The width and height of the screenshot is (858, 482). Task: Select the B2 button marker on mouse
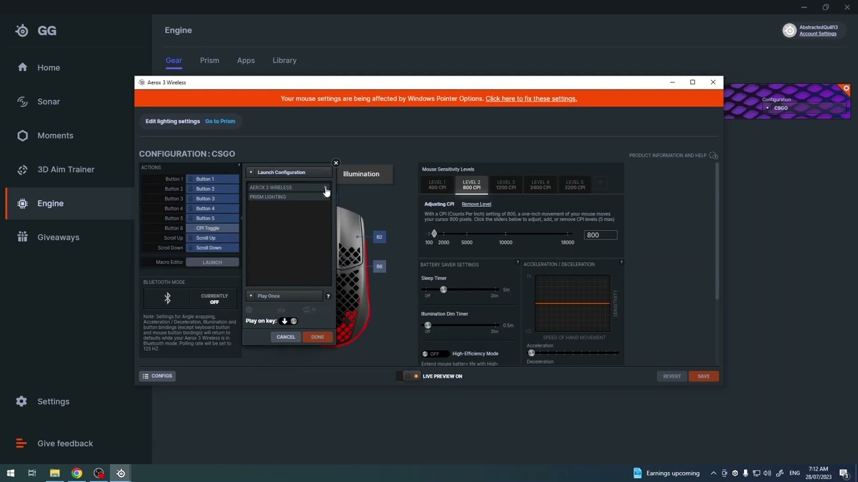[379, 237]
